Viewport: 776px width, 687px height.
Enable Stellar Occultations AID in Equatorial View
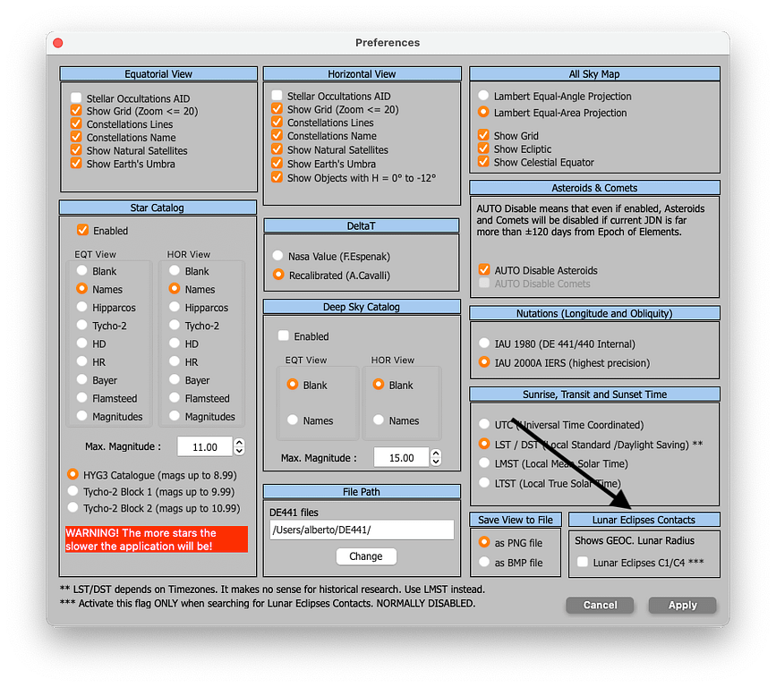(x=77, y=98)
